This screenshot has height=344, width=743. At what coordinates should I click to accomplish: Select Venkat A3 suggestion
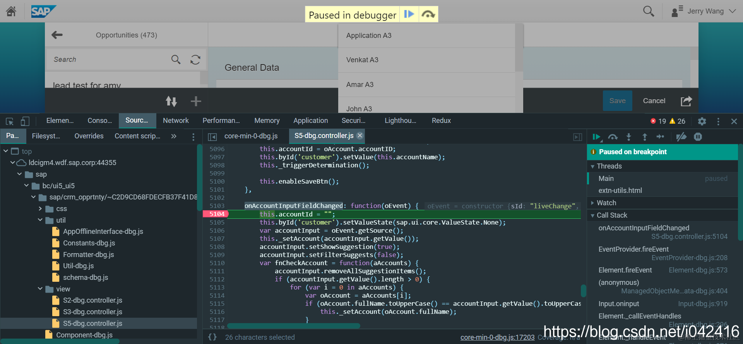click(426, 60)
